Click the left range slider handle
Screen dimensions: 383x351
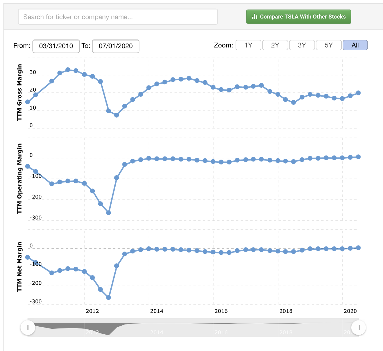point(28,328)
